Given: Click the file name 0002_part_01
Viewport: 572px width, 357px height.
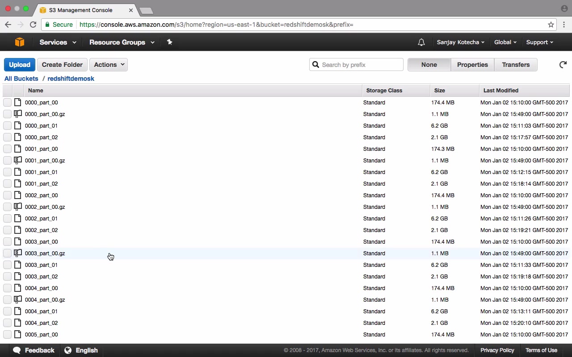Looking at the screenshot, I should click(x=41, y=218).
